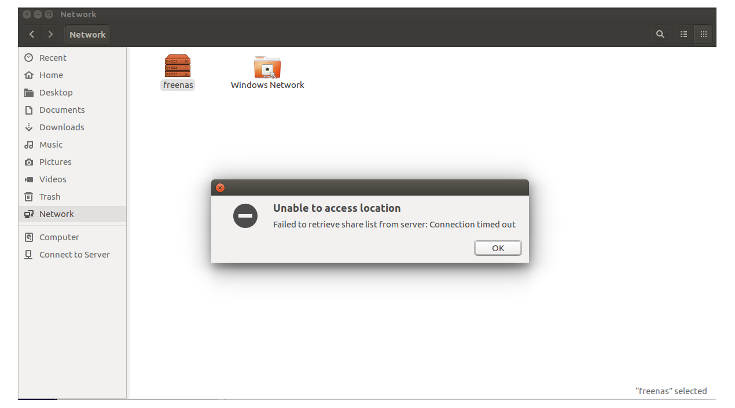Select Recent in the sidebar

tap(72, 58)
